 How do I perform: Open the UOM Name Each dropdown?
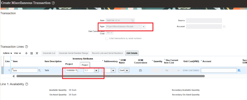[127, 71]
